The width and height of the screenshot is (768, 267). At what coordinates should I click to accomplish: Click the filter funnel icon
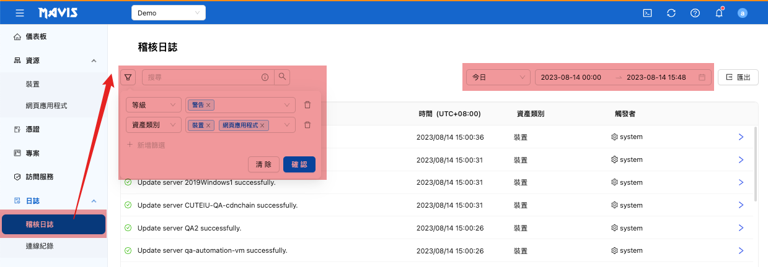pyautogui.click(x=128, y=77)
